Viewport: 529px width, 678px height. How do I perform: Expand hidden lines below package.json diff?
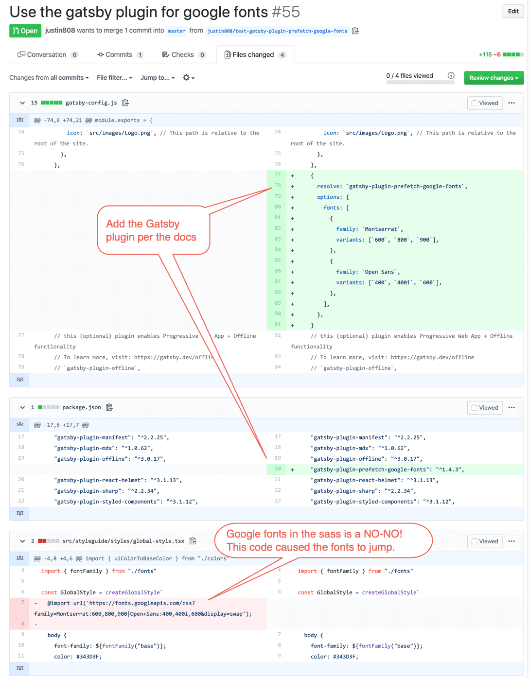(x=20, y=513)
